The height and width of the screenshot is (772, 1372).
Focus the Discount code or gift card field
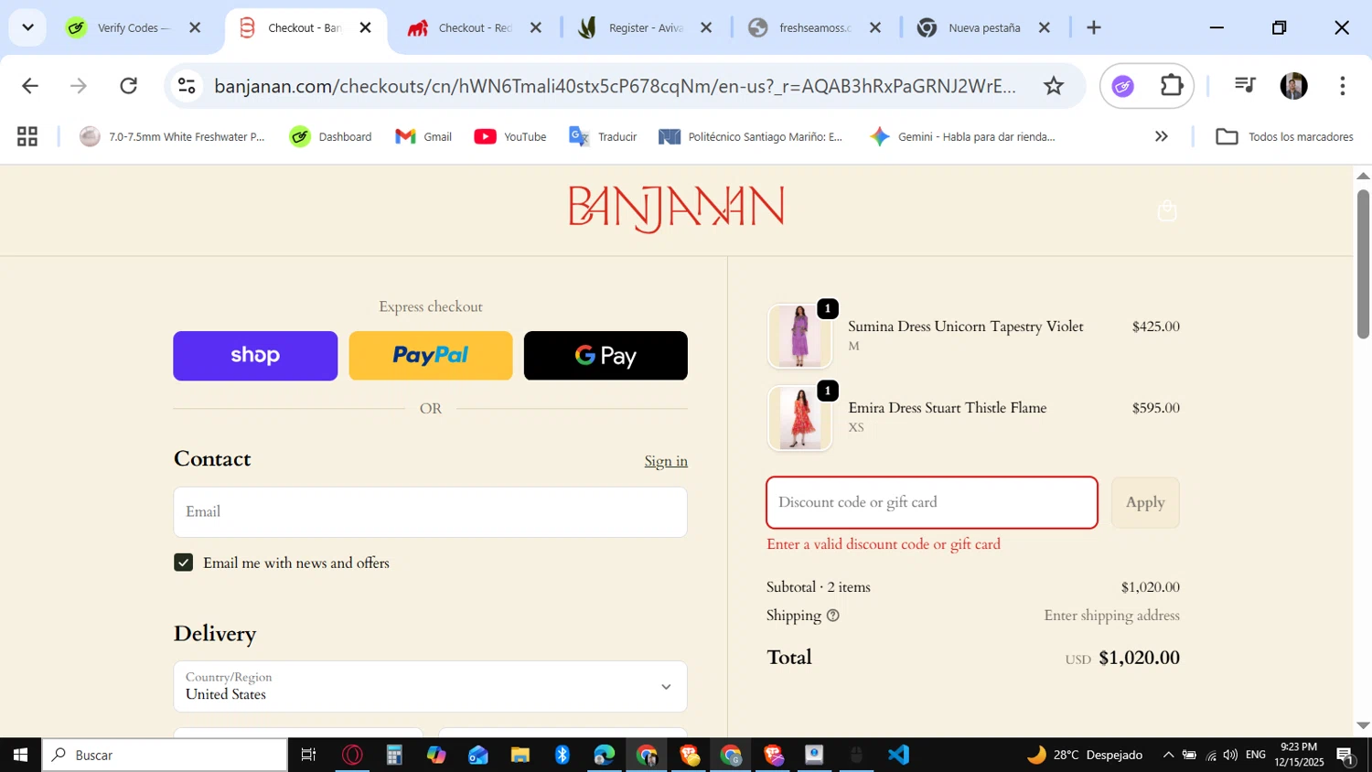click(x=932, y=502)
